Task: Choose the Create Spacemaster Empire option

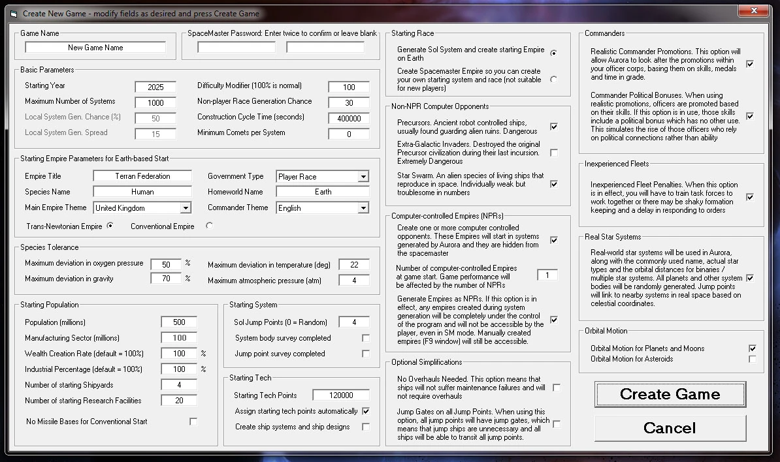Action: [553, 79]
